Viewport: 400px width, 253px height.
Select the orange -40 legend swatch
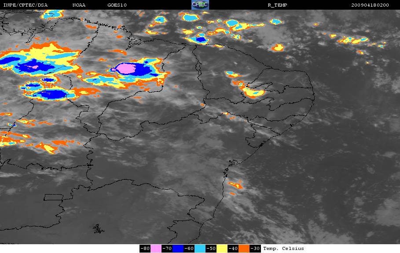[244, 249]
